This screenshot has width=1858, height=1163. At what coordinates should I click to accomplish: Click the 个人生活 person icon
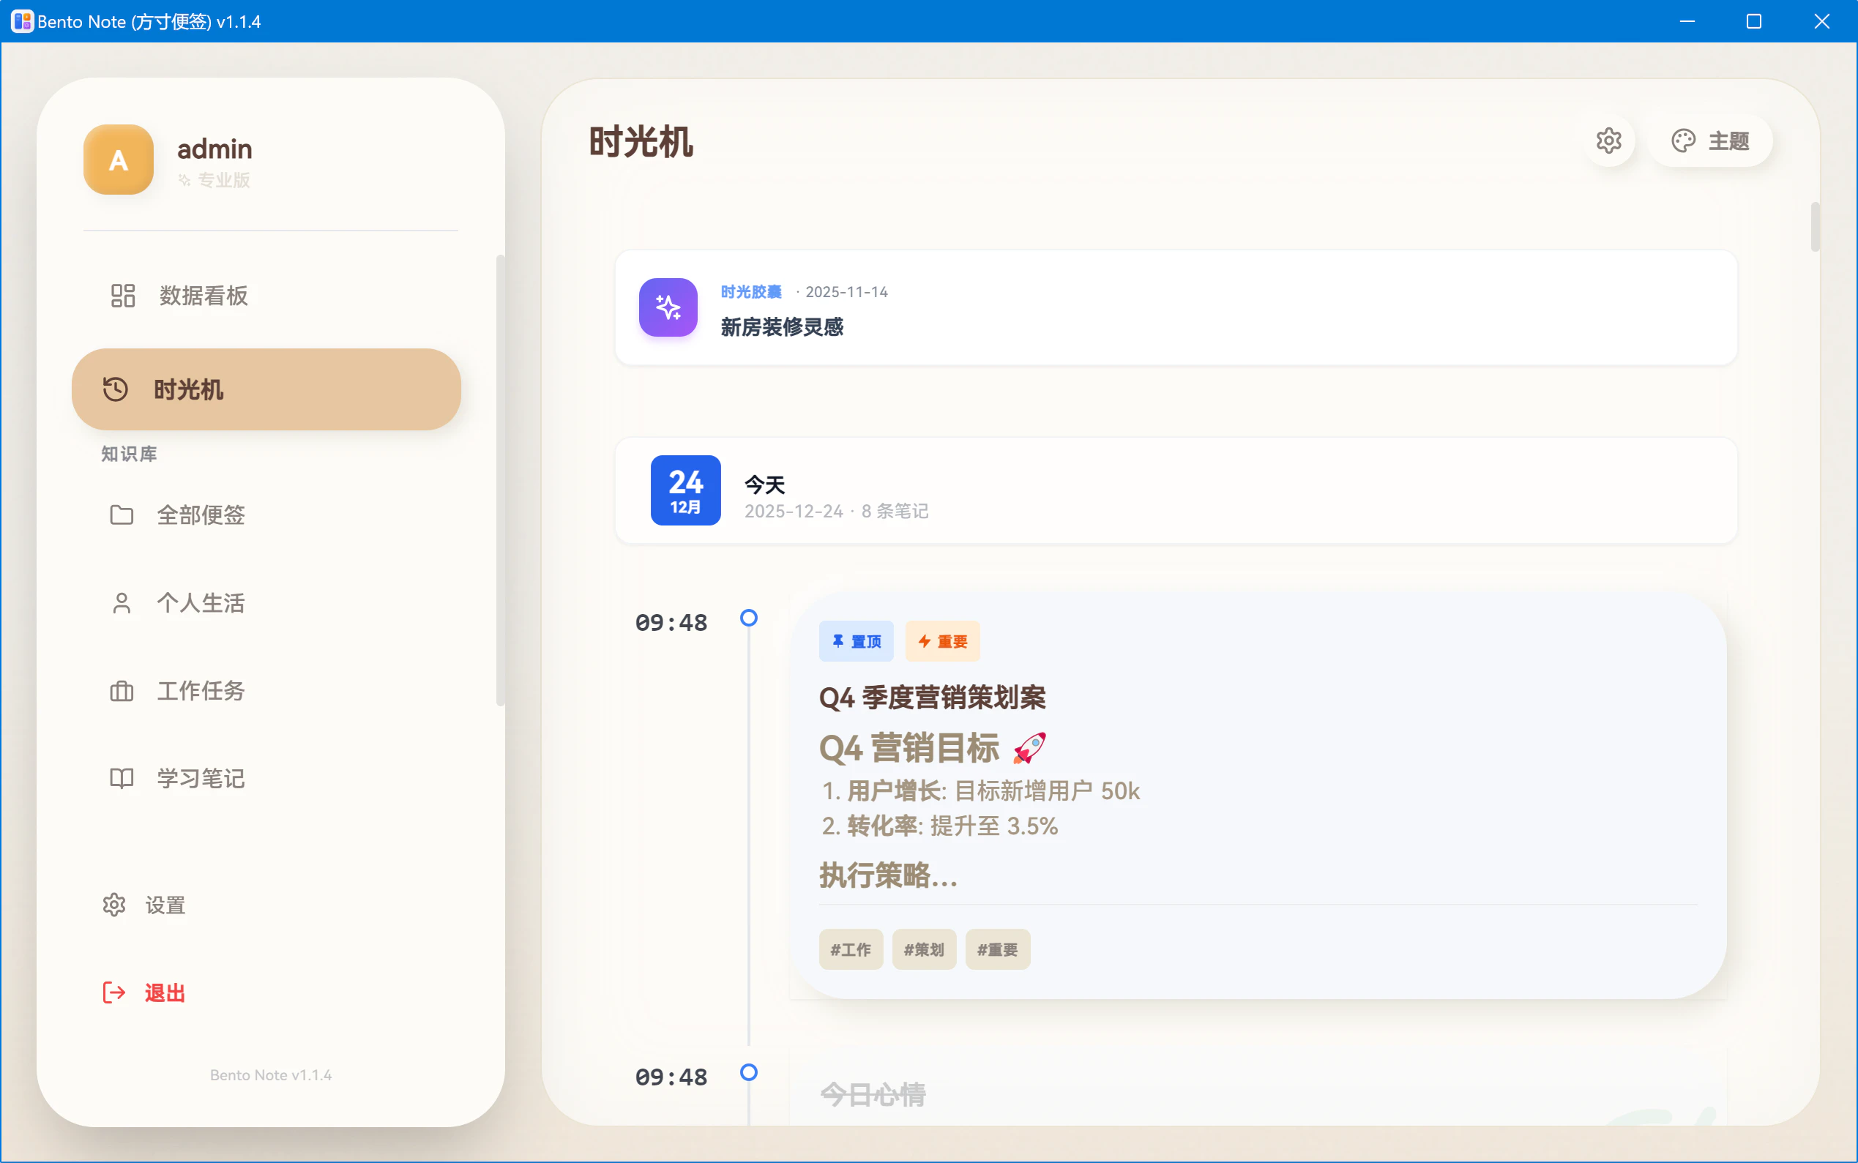pos(122,603)
